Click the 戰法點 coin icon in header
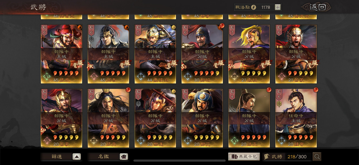 253,7
